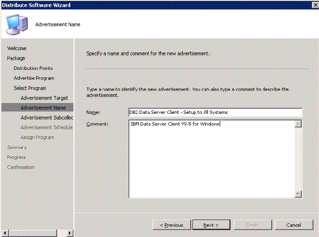This screenshot has width=319, height=237.
Task: Click the Comment: field label
Action: click(x=97, y=124)
